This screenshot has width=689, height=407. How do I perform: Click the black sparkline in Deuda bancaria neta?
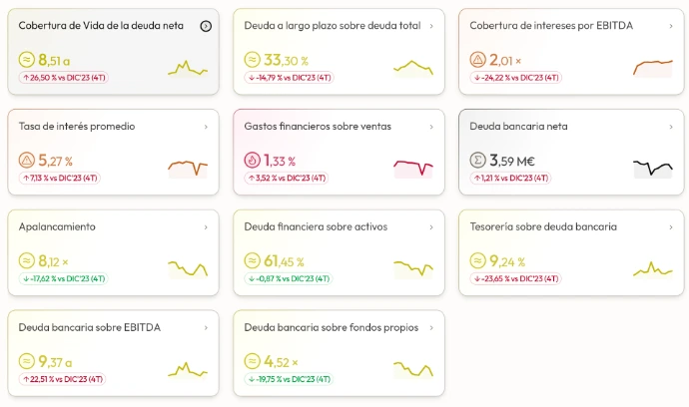point(652,168)
